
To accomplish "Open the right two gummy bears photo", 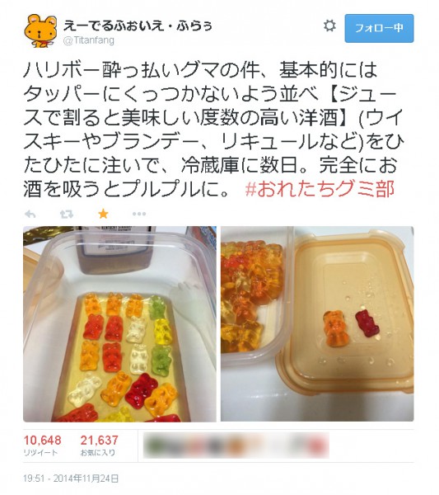I will click(317, 324).
